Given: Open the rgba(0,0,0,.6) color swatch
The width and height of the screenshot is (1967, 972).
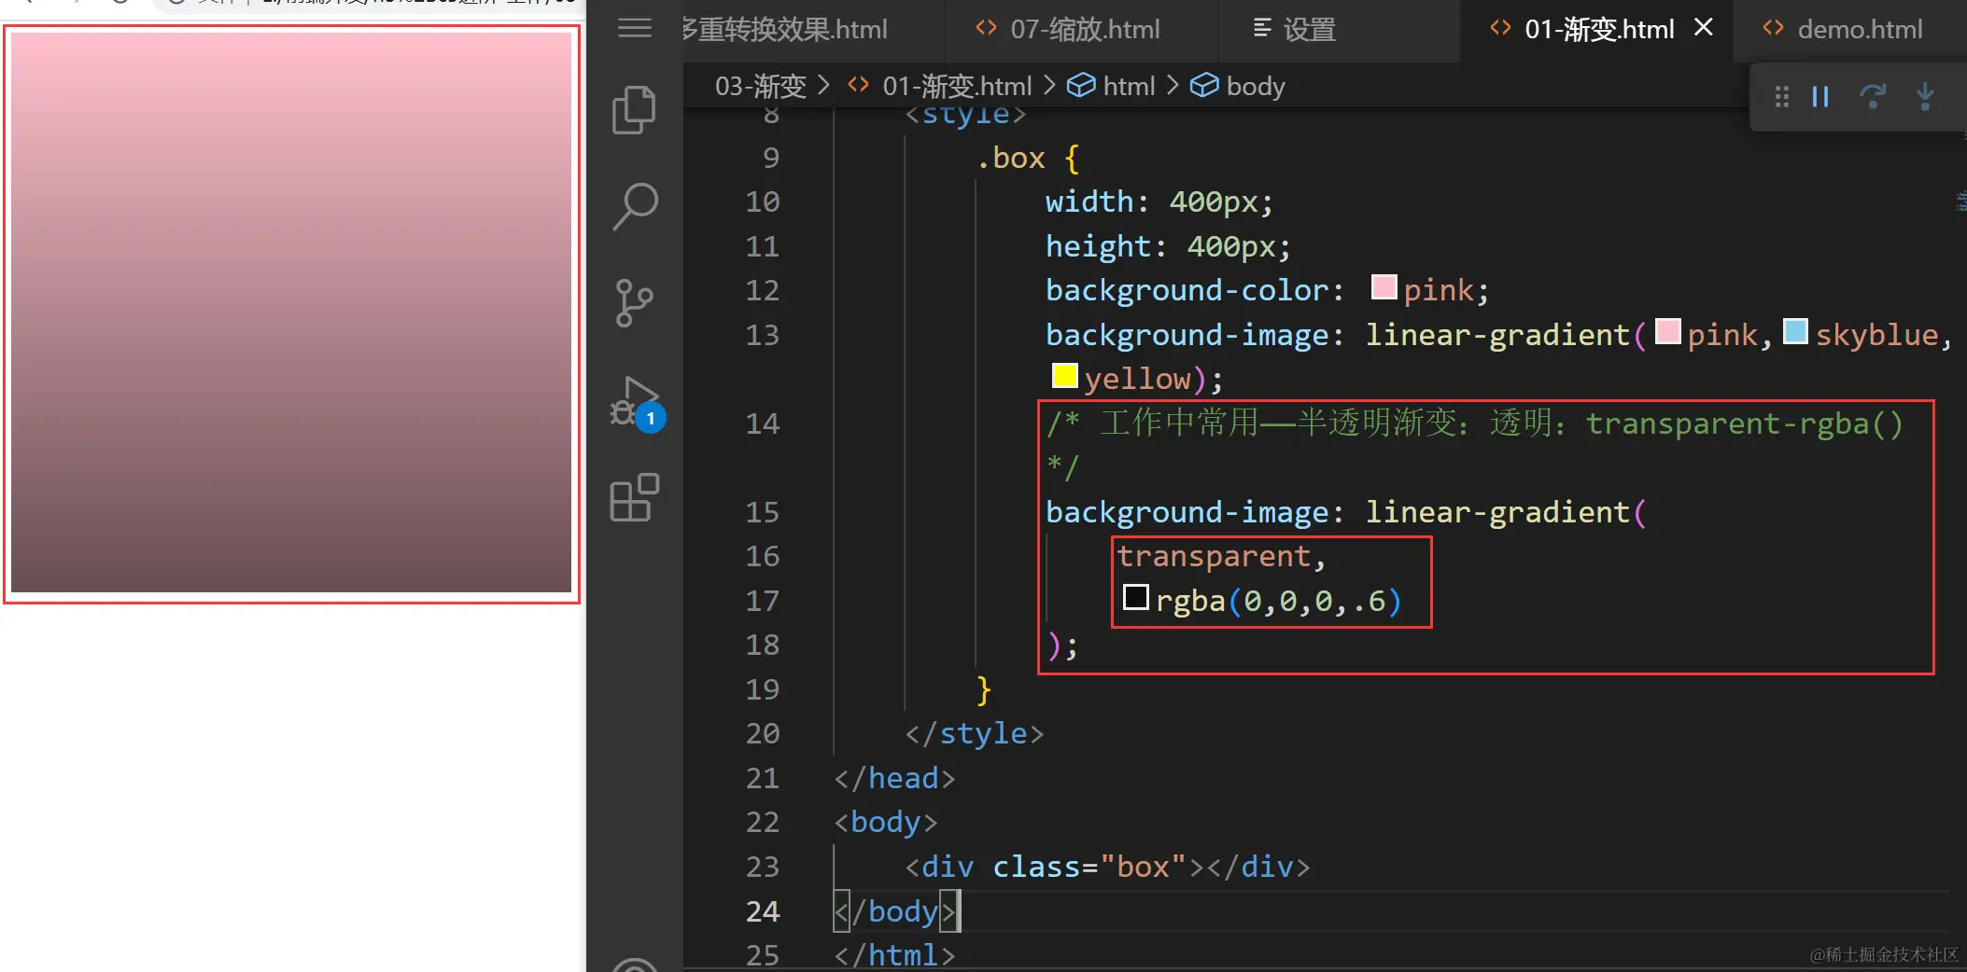Looking at the screenshot, I should coord(1135,597).
